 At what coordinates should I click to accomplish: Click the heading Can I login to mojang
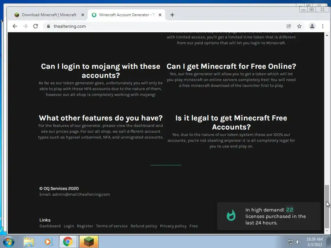pyautogui.click(x=101, y=71)
